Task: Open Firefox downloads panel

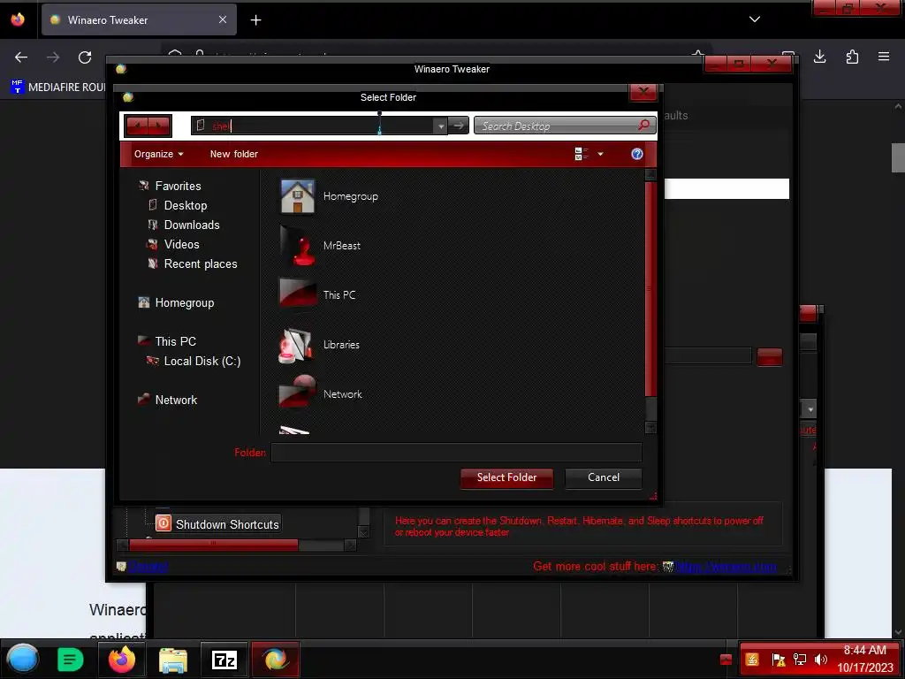Action: [x=819, y=57]
